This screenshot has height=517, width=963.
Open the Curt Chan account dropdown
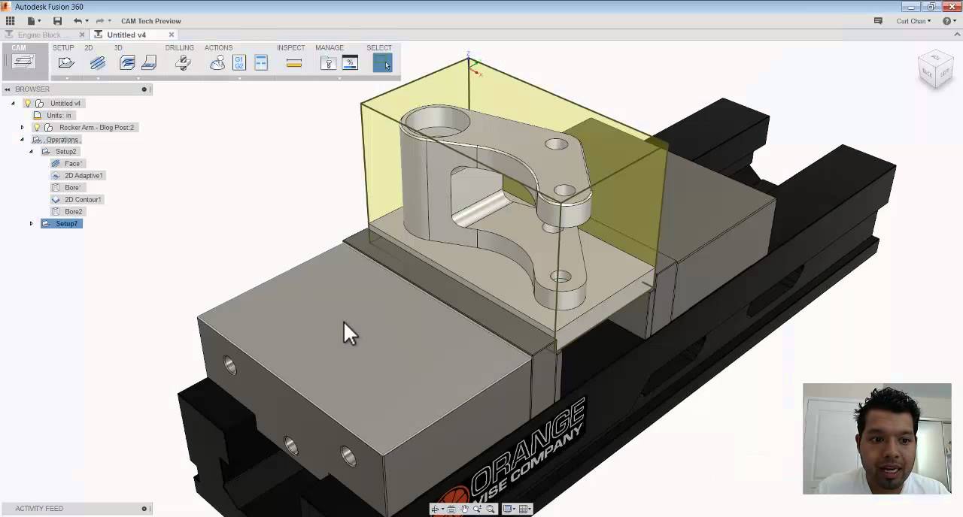tap(913, 21)
